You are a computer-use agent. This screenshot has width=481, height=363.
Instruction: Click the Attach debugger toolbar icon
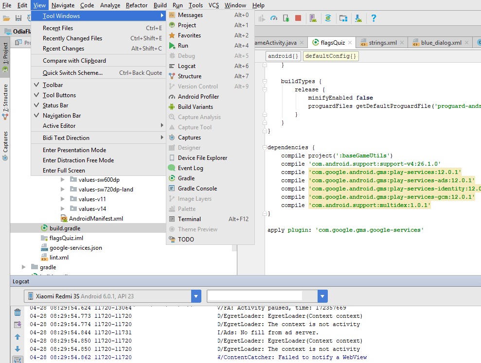click(286, 18)
